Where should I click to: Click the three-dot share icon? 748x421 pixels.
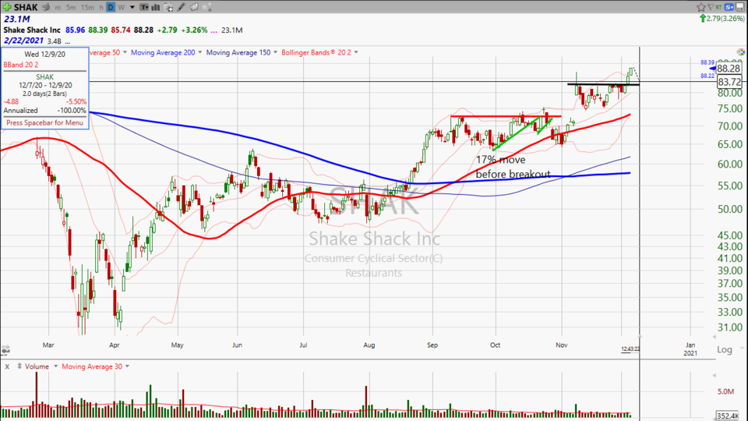click(x=207, y=7)
